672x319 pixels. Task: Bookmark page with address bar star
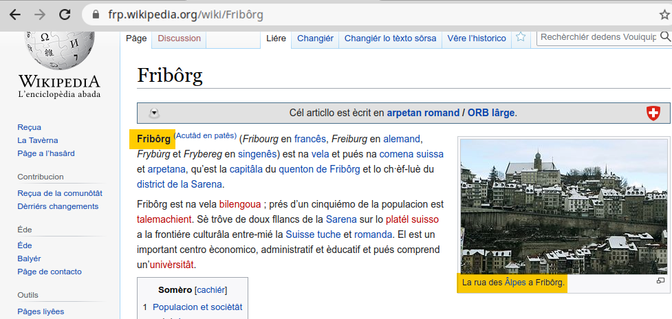(664, 14)
